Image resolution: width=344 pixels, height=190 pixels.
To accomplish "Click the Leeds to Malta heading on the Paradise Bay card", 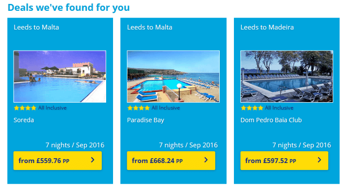I will coord(149,27).
